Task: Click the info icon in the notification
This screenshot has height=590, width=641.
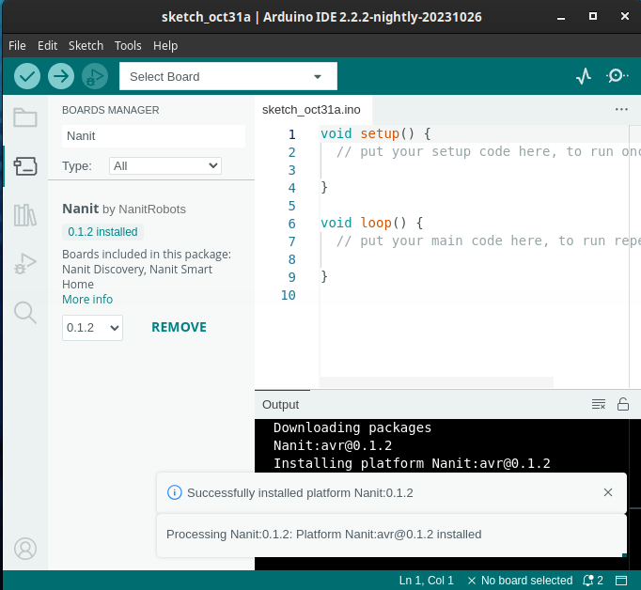Action: (x=175, y=492)
